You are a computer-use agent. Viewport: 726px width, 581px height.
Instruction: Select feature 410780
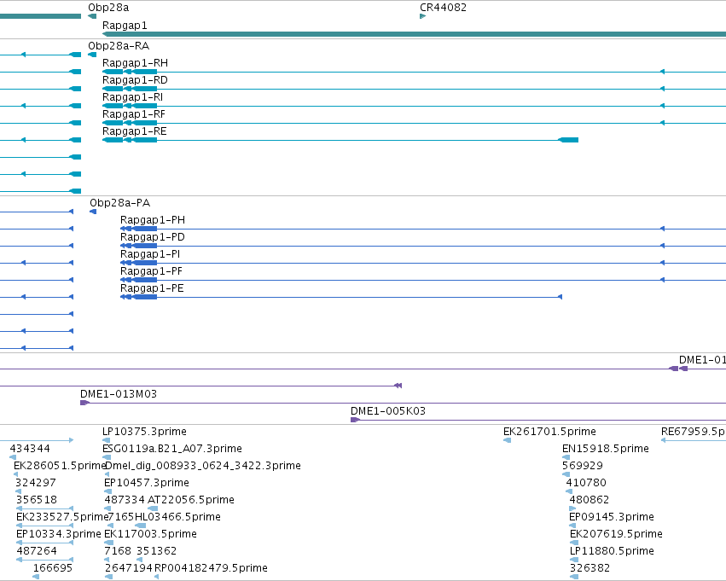(x=586, y=484)
